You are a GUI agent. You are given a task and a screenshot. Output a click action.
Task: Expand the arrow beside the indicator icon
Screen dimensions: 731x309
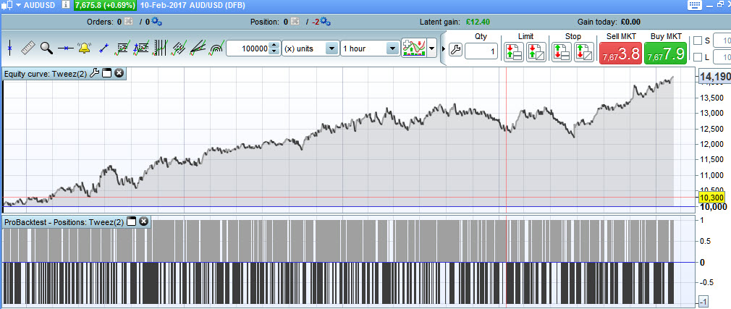[431, 48]
